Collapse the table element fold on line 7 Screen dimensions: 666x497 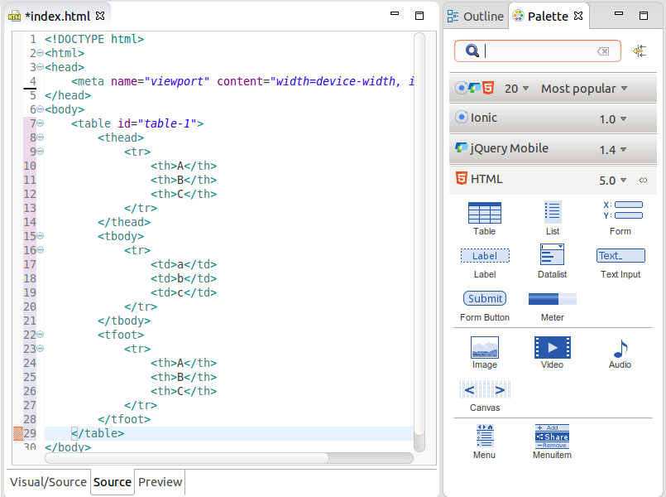40,123
